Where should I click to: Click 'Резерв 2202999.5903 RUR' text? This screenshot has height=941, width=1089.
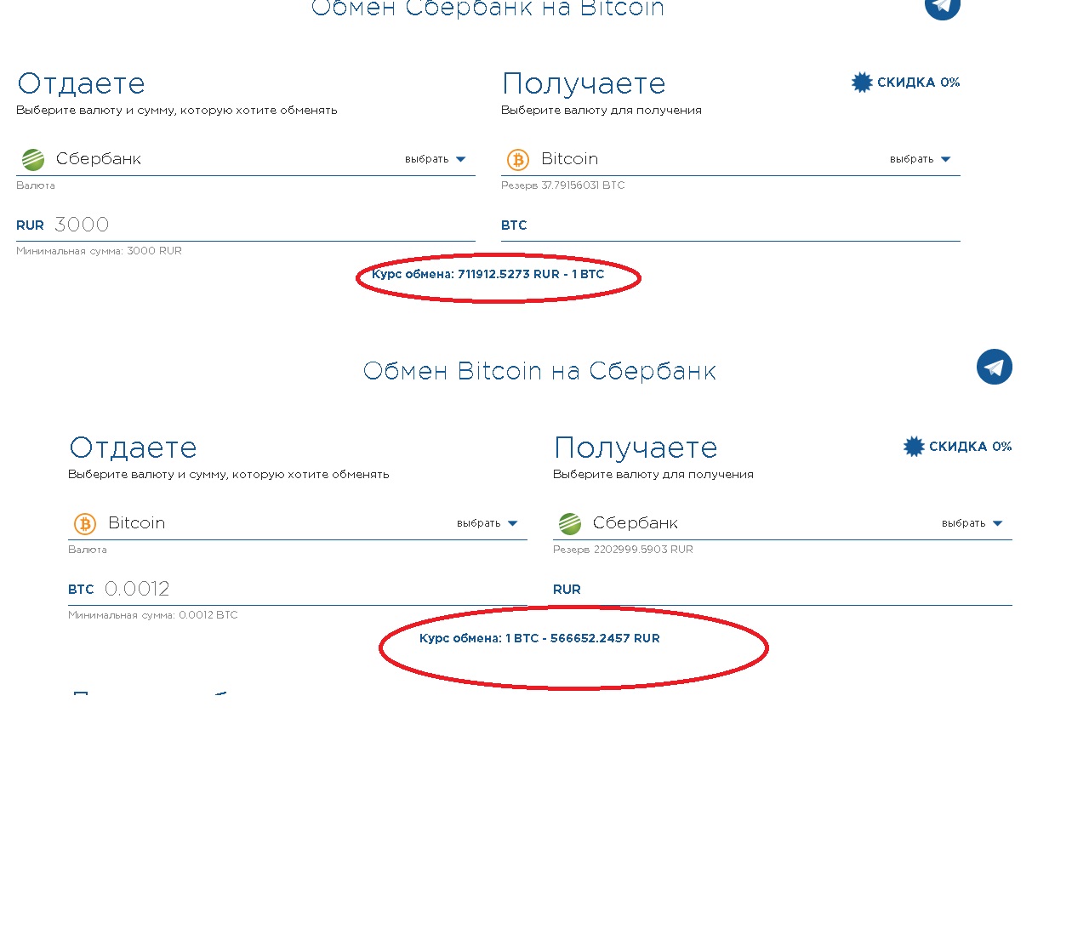[x=623, y=550]
